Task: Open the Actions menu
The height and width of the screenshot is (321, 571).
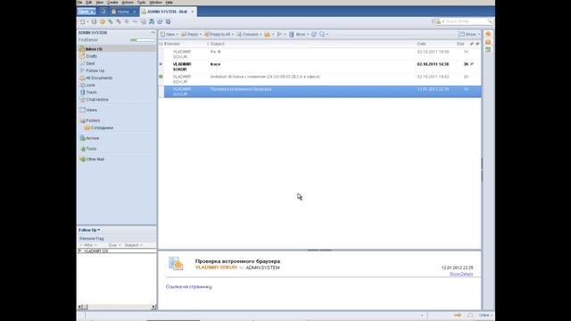Action: point(128,2)
